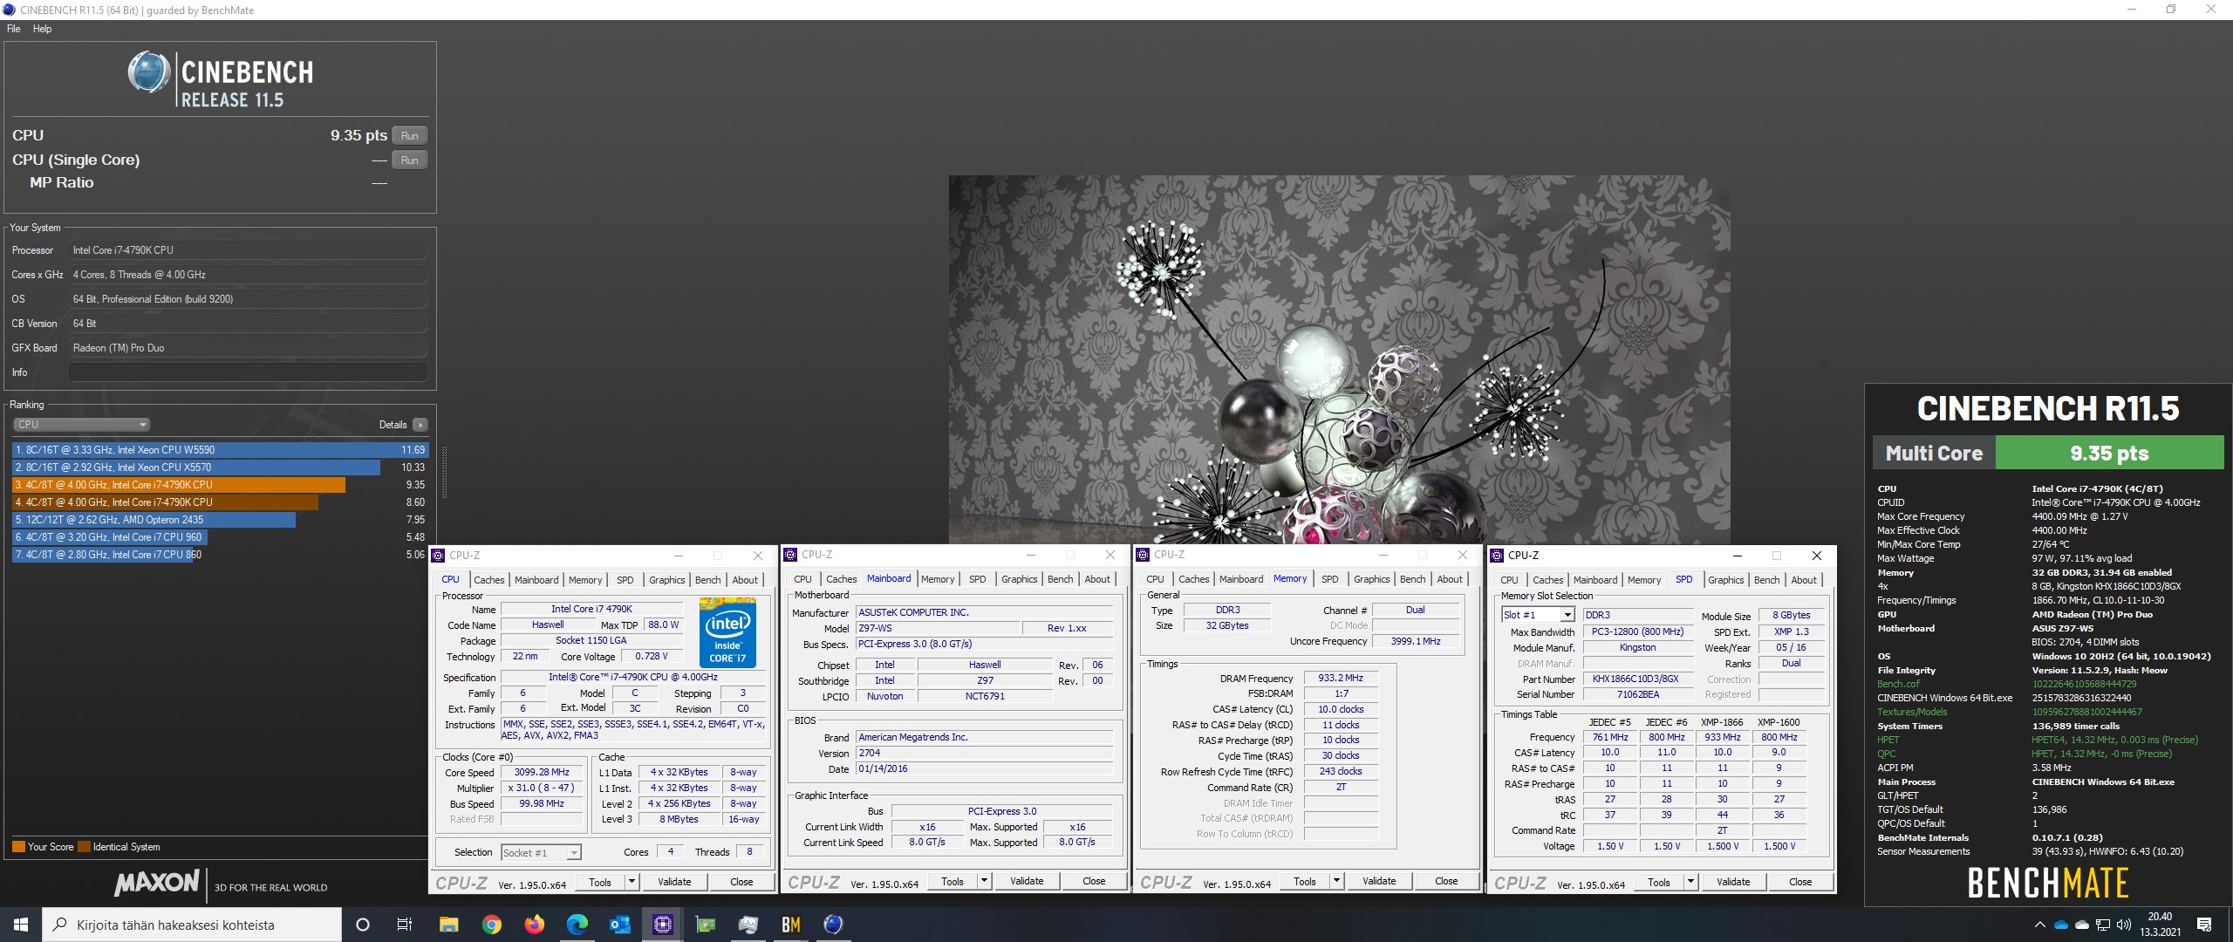Viewport: 2233px width, 942px height.
Task: Click the network tray icon
Action: click(x=2103, y=925)
